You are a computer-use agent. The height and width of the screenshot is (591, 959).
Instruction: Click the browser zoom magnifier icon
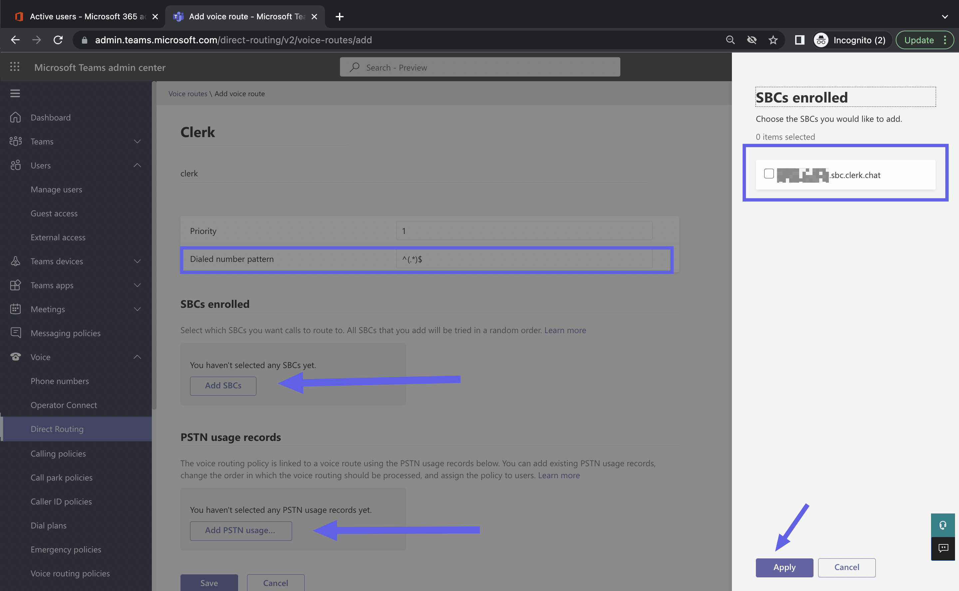coord(730,40)
